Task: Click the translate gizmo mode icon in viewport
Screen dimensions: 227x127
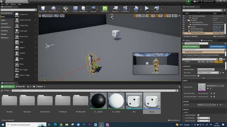Action: [135, 16]
